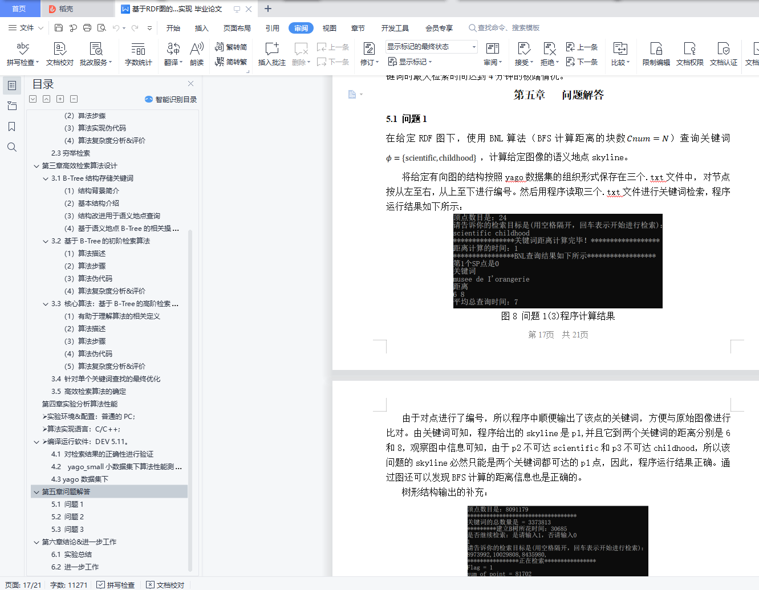Click the Save icon in quick access toolbar
759x590 pixels.
point(59,27)
